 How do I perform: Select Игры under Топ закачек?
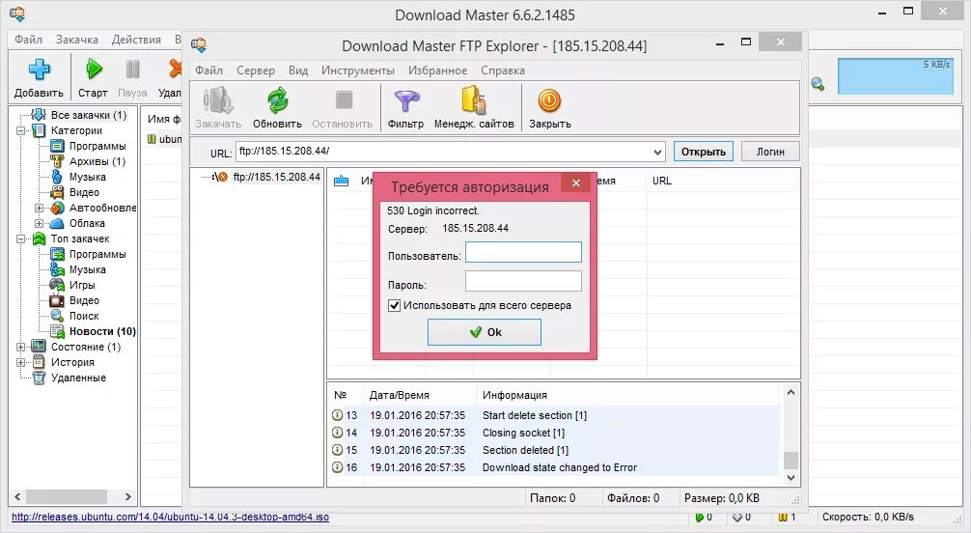click(x=82, y=285)
